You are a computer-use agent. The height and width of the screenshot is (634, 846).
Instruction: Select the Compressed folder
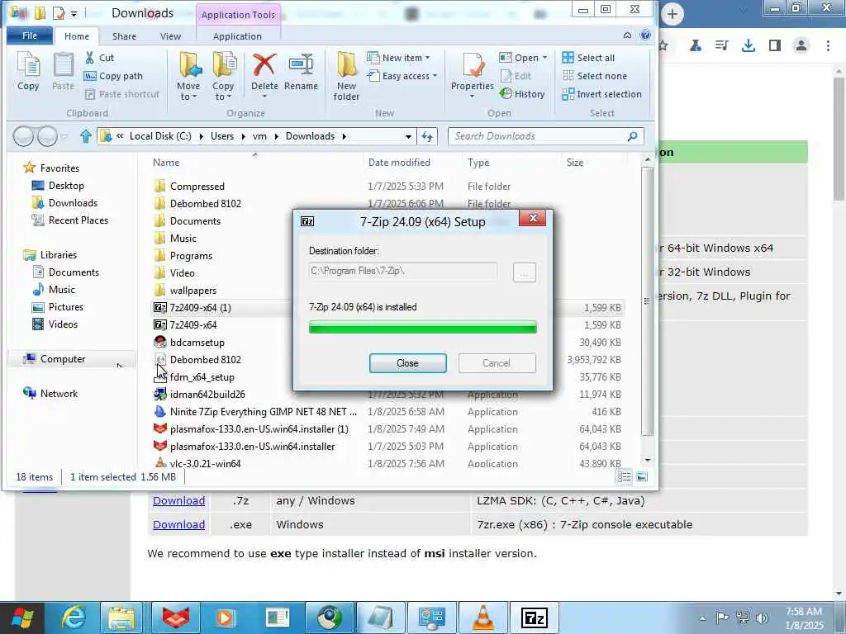click(x=197, y=186)
